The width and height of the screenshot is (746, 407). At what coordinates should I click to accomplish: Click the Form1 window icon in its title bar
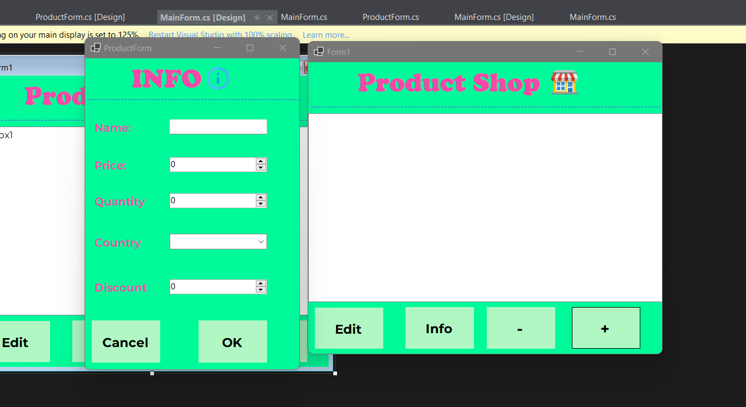(318, 52)
